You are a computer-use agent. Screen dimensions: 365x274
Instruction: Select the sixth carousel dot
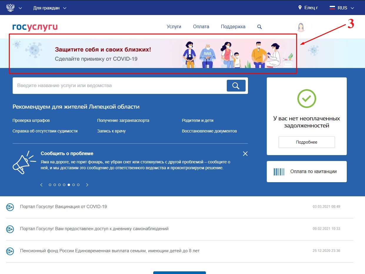pos(74,185)
